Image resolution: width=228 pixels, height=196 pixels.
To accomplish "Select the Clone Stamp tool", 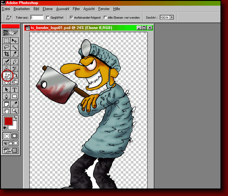I will click(x=7, y=68).
